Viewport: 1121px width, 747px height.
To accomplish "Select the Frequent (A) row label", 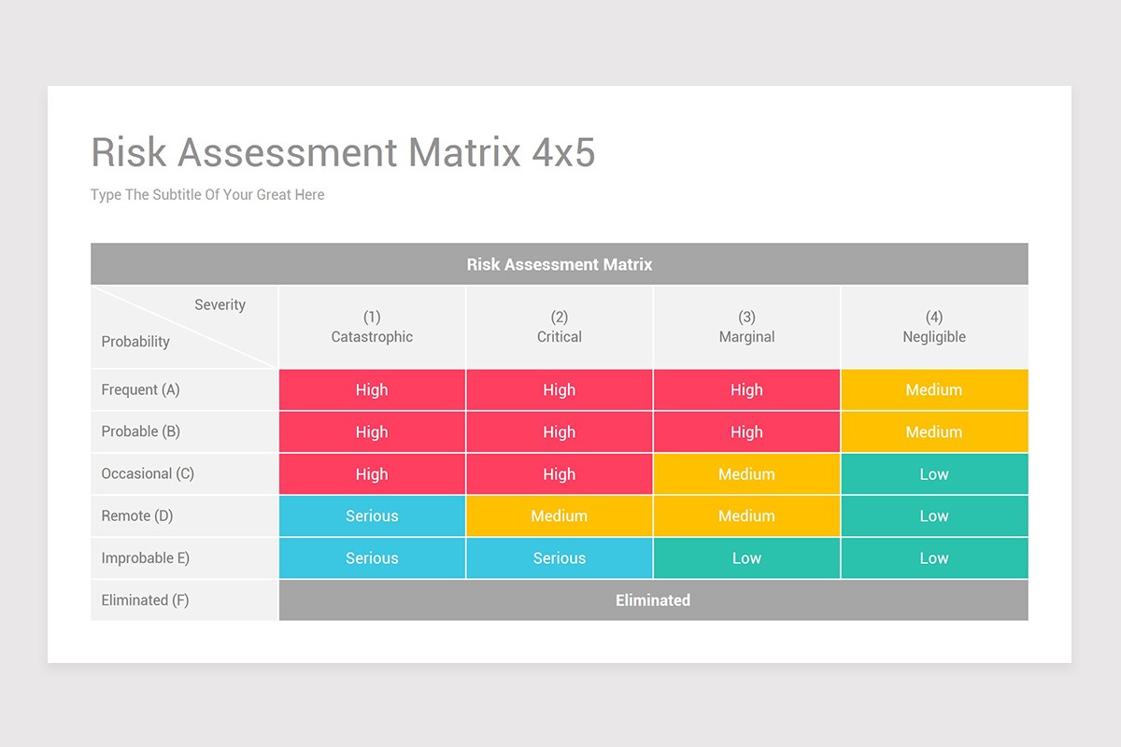I will [140, 389].
